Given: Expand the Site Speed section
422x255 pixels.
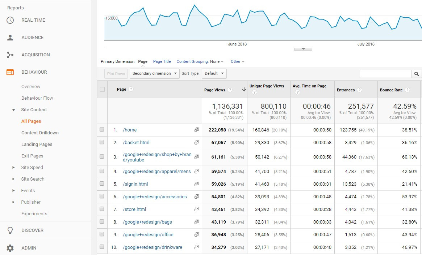Looking at the screenshot, I should click(13, 168).
